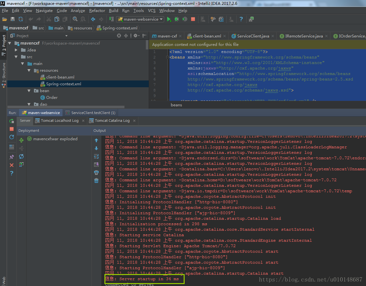Collapse the dao package node

[29, 104]
